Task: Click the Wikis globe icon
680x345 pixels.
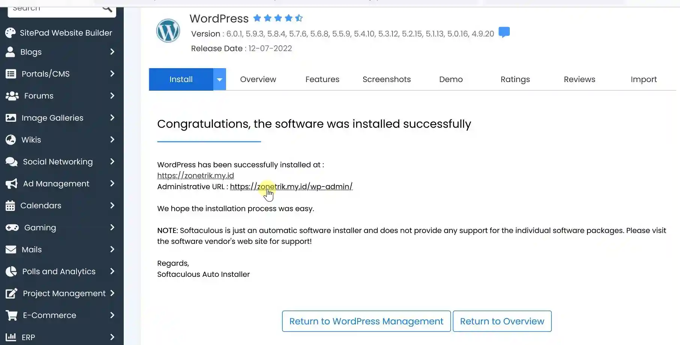Action: [x=11, y=140]
